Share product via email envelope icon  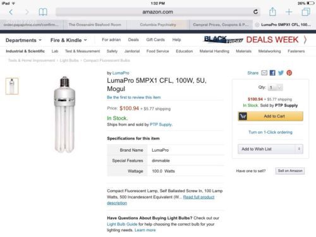[264, 73]
